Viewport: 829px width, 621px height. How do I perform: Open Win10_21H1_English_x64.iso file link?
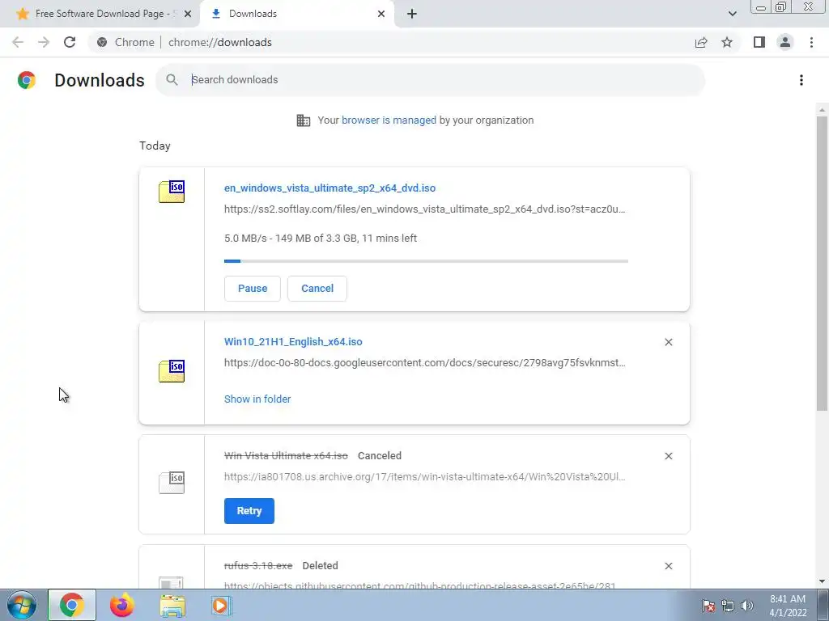coord(293,342)
